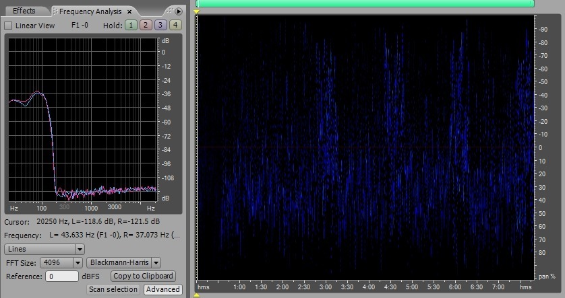Click the Advanced button
565x298 pixels.
point(163,289)
